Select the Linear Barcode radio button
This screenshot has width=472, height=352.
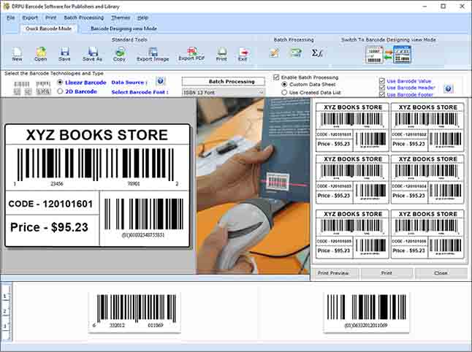point(60,82)
